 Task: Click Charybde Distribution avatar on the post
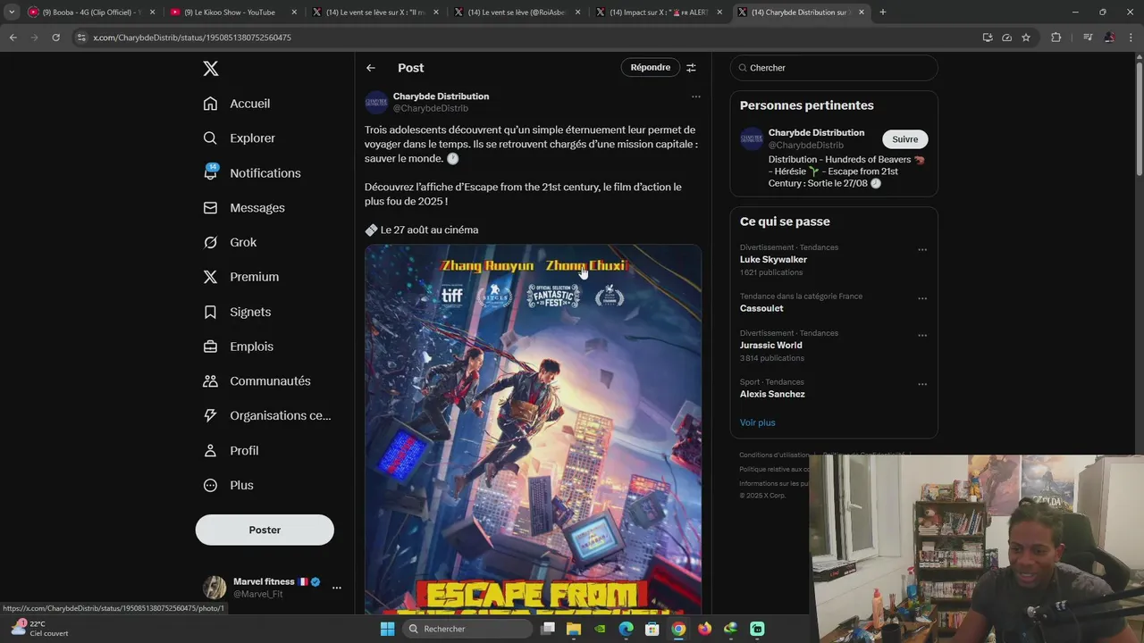coord(376,103)
